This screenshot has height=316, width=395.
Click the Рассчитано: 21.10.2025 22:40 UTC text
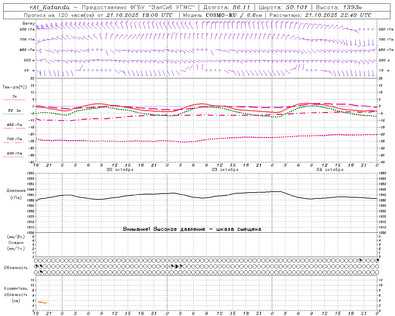point(320,15)
